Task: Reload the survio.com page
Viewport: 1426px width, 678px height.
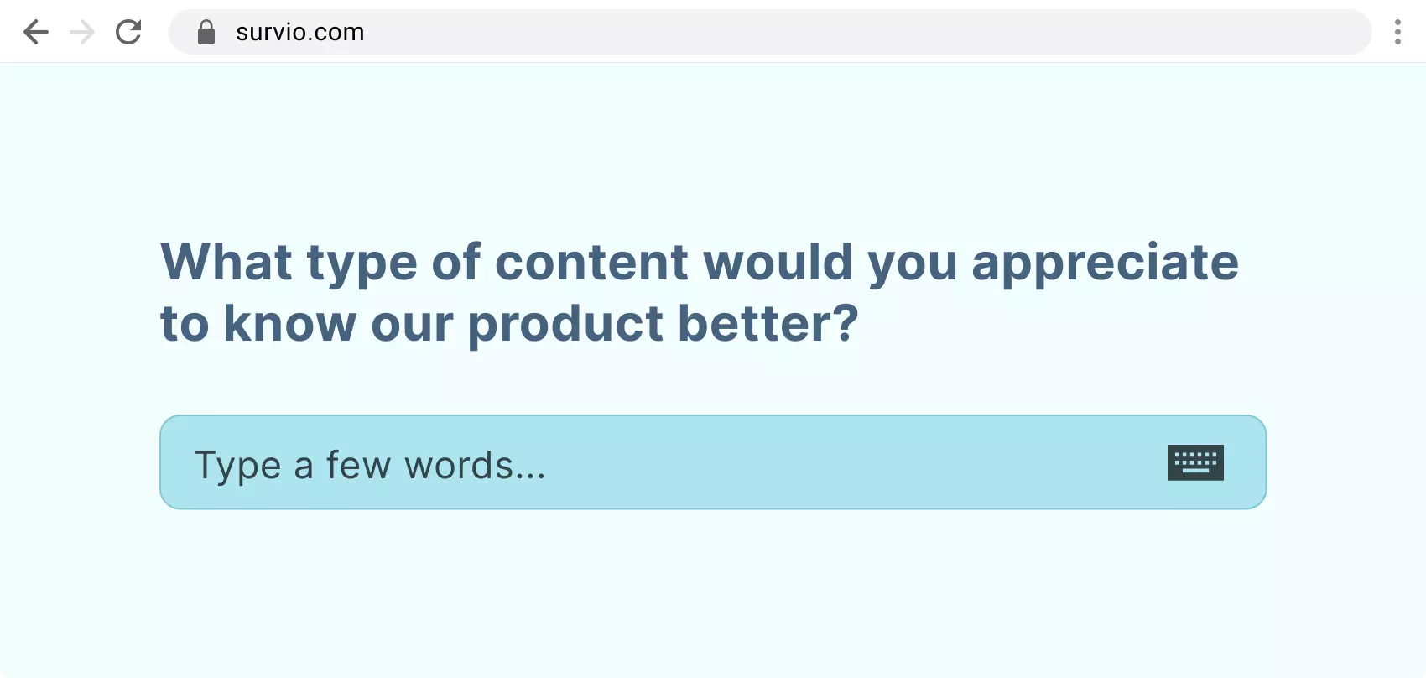Action: tap(128, 33)
